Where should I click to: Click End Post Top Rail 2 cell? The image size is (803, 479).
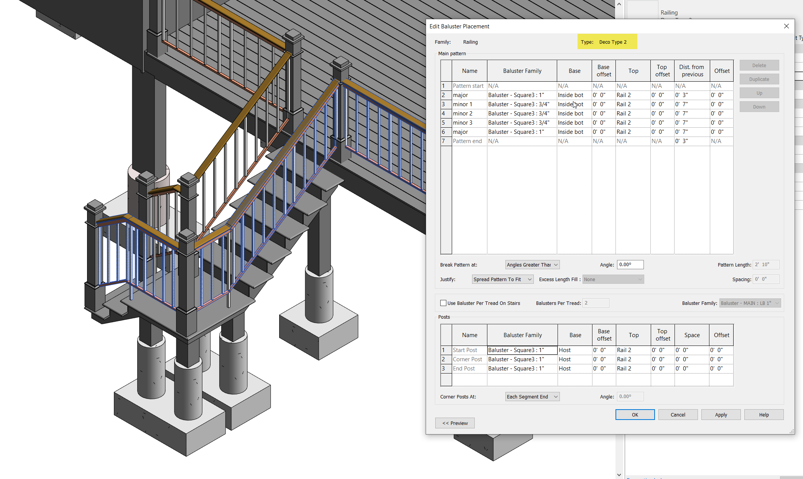coord(633,369)
